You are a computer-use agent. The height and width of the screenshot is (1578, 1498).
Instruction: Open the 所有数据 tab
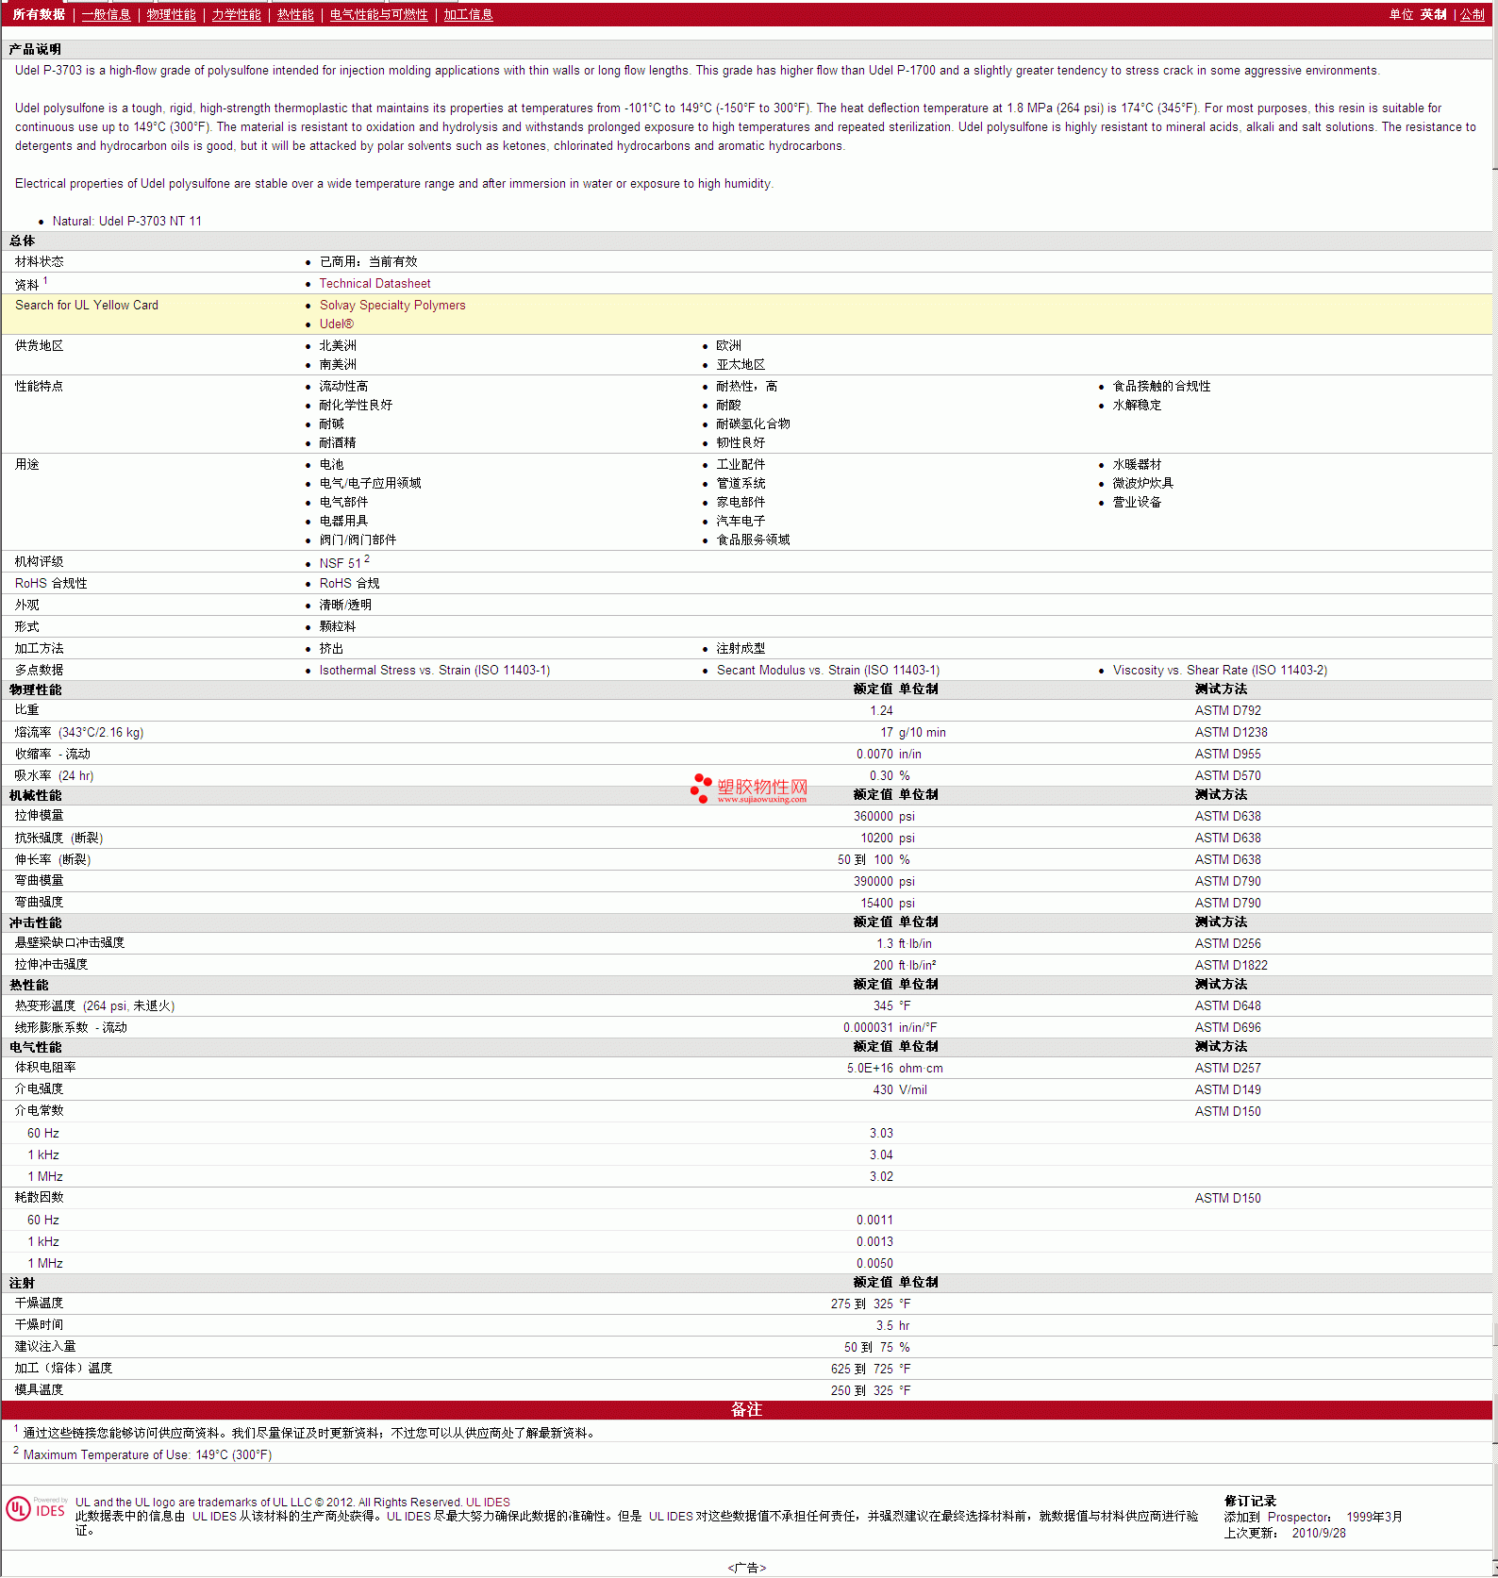[39, 14]
